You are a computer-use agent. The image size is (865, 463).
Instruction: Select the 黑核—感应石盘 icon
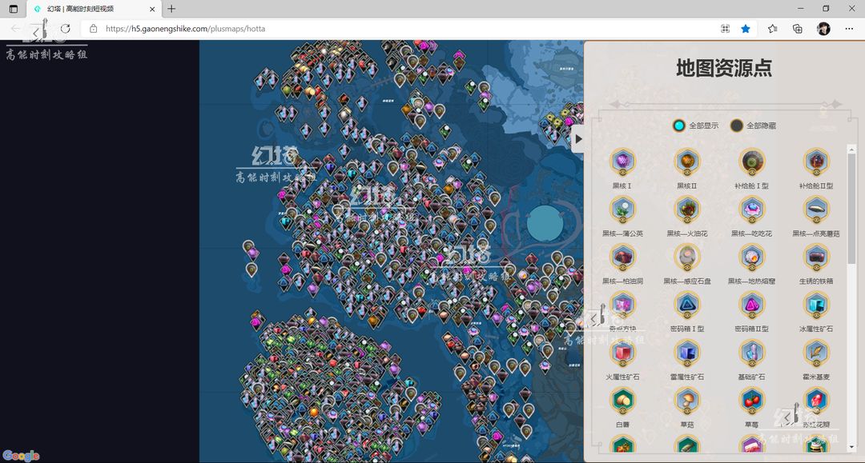(687, 257)
